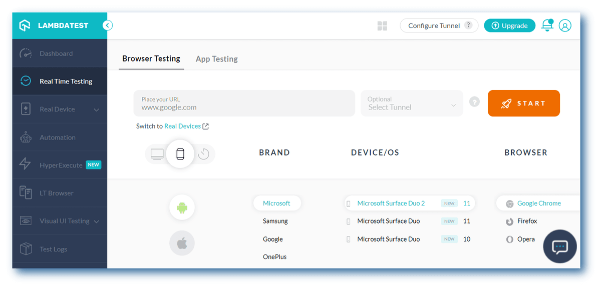
Task: Open Automation in the sidebar
Action: tap(60, 137)
